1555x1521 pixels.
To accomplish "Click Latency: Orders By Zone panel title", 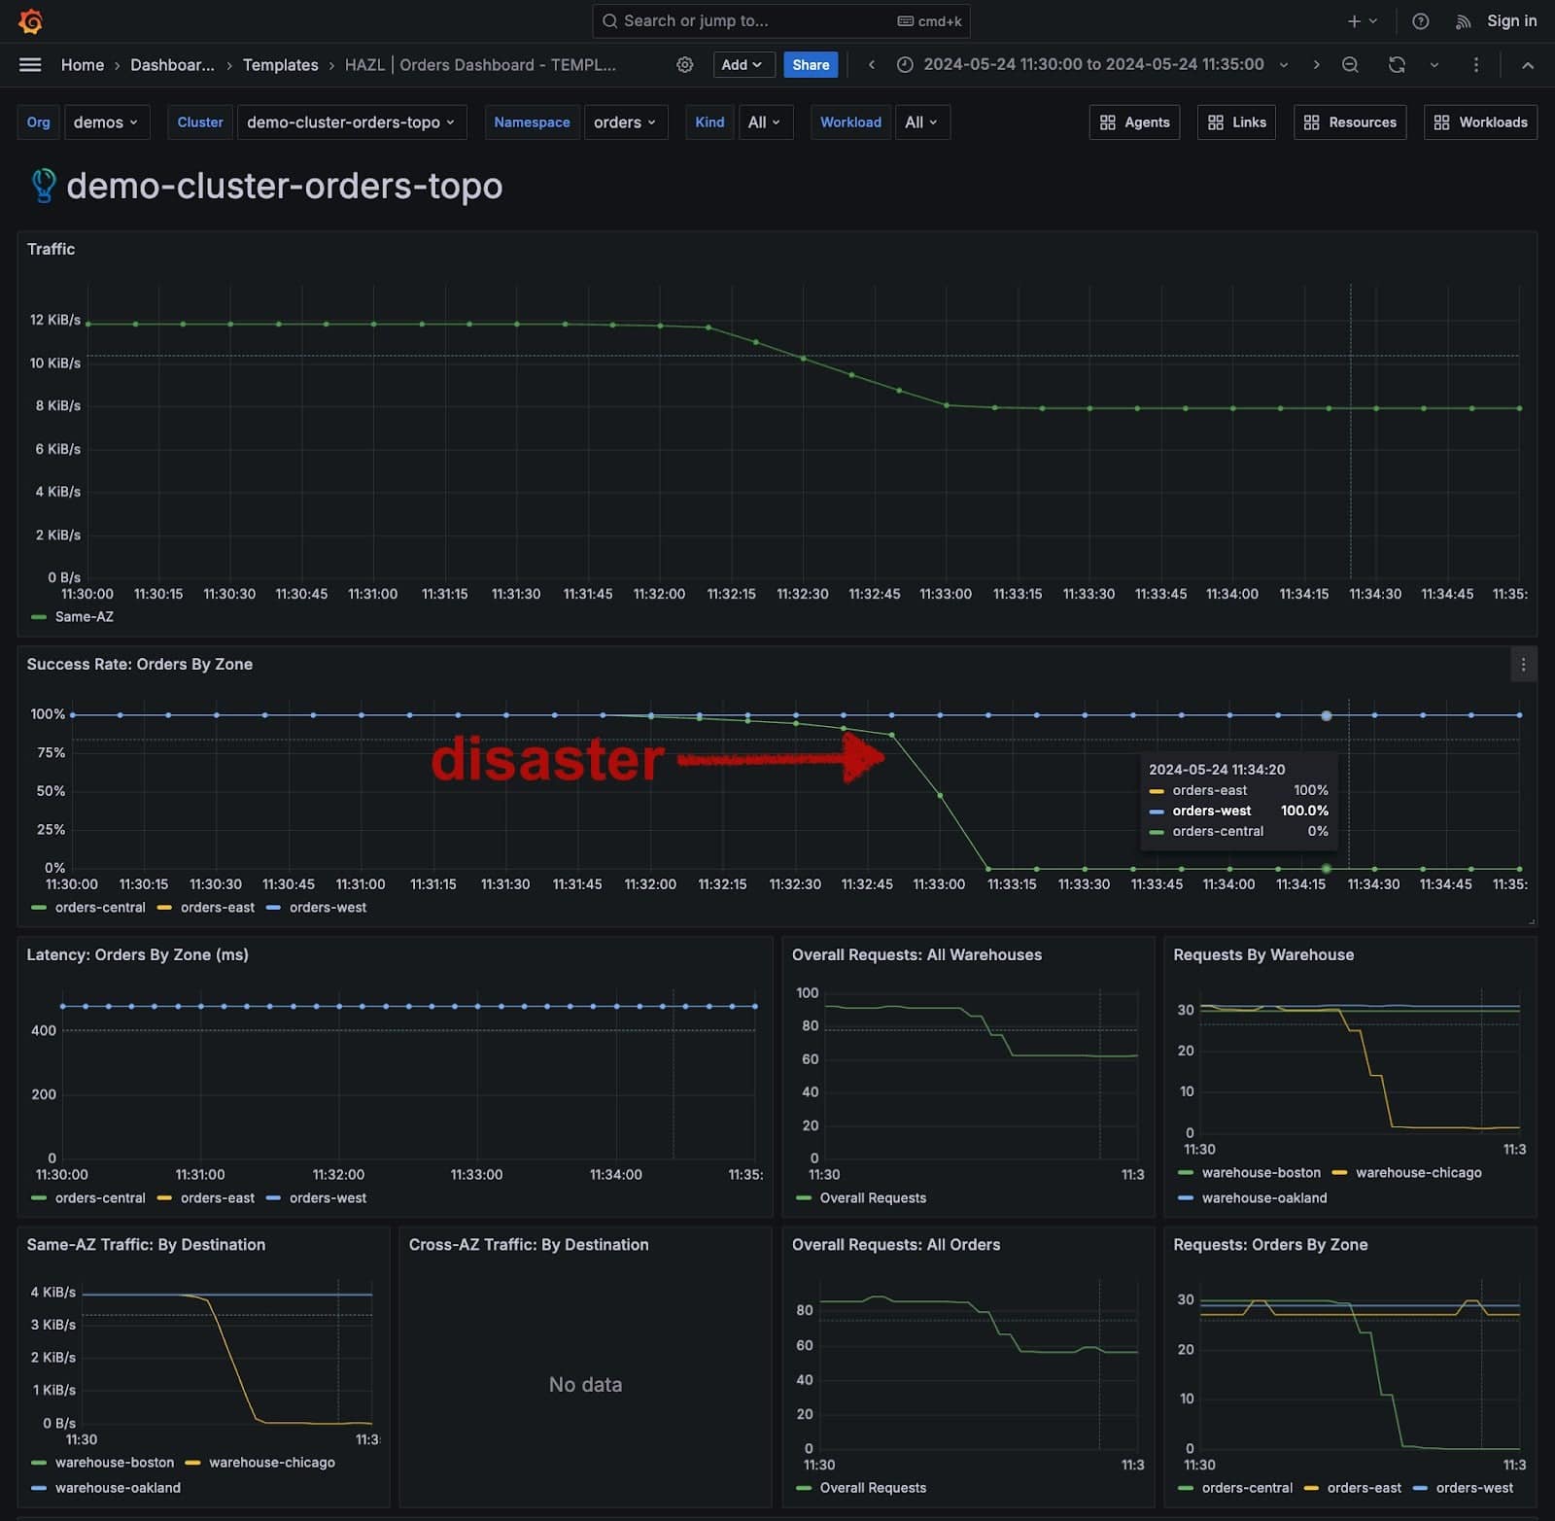I will point(137,954).
